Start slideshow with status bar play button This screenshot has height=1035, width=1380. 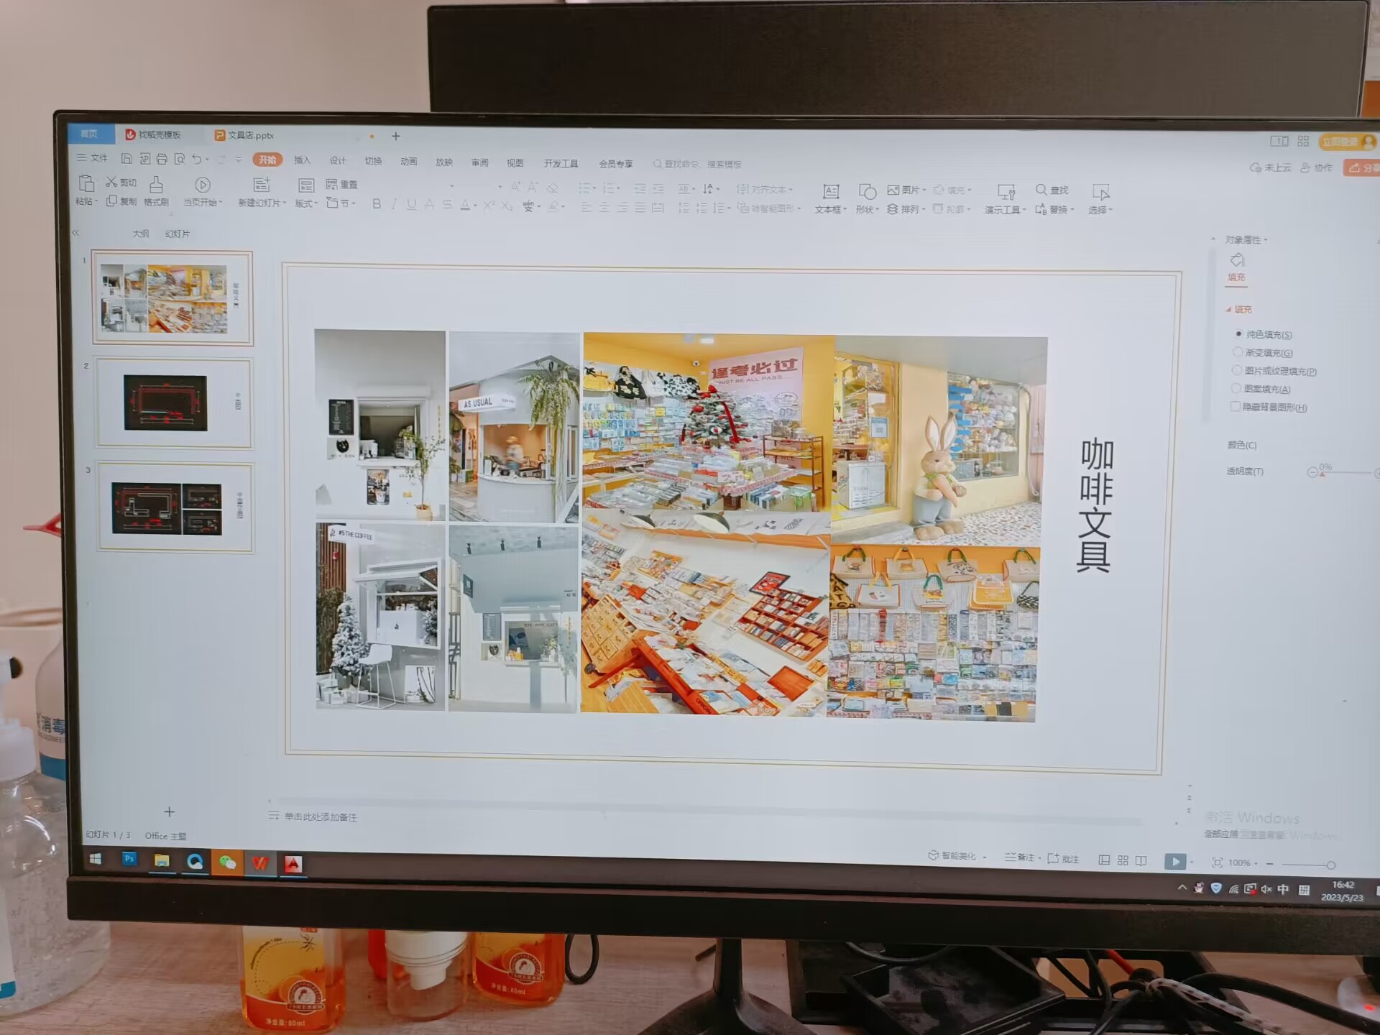point(1174,861)
